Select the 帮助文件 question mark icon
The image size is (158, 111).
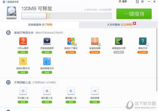click(x=143, y=41)
